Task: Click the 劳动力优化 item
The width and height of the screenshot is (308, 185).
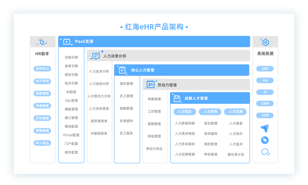Action: pos(154,148)
